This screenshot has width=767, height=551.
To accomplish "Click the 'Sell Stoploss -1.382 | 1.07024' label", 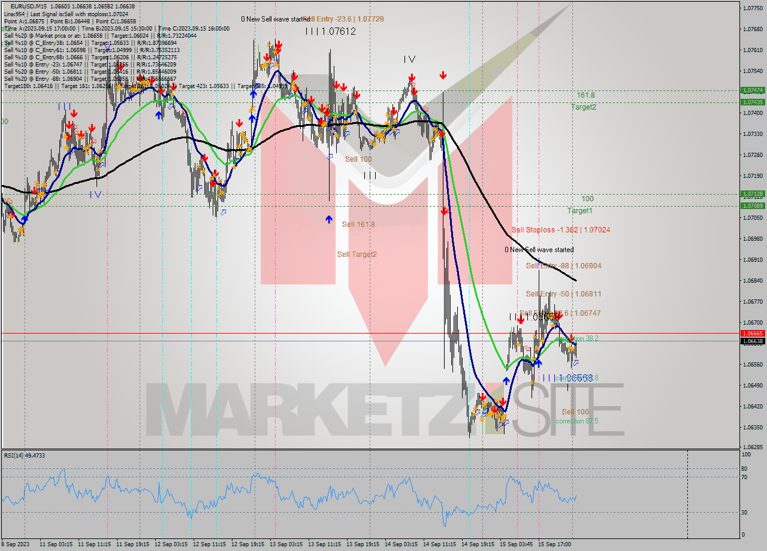I will point(561,229).
